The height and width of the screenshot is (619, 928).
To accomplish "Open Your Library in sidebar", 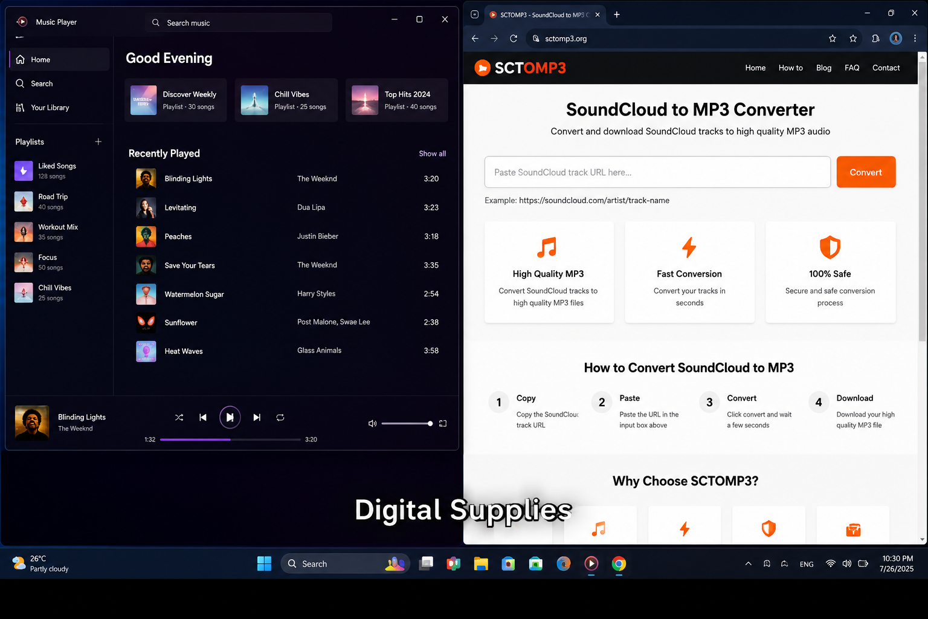I will 59,108.
